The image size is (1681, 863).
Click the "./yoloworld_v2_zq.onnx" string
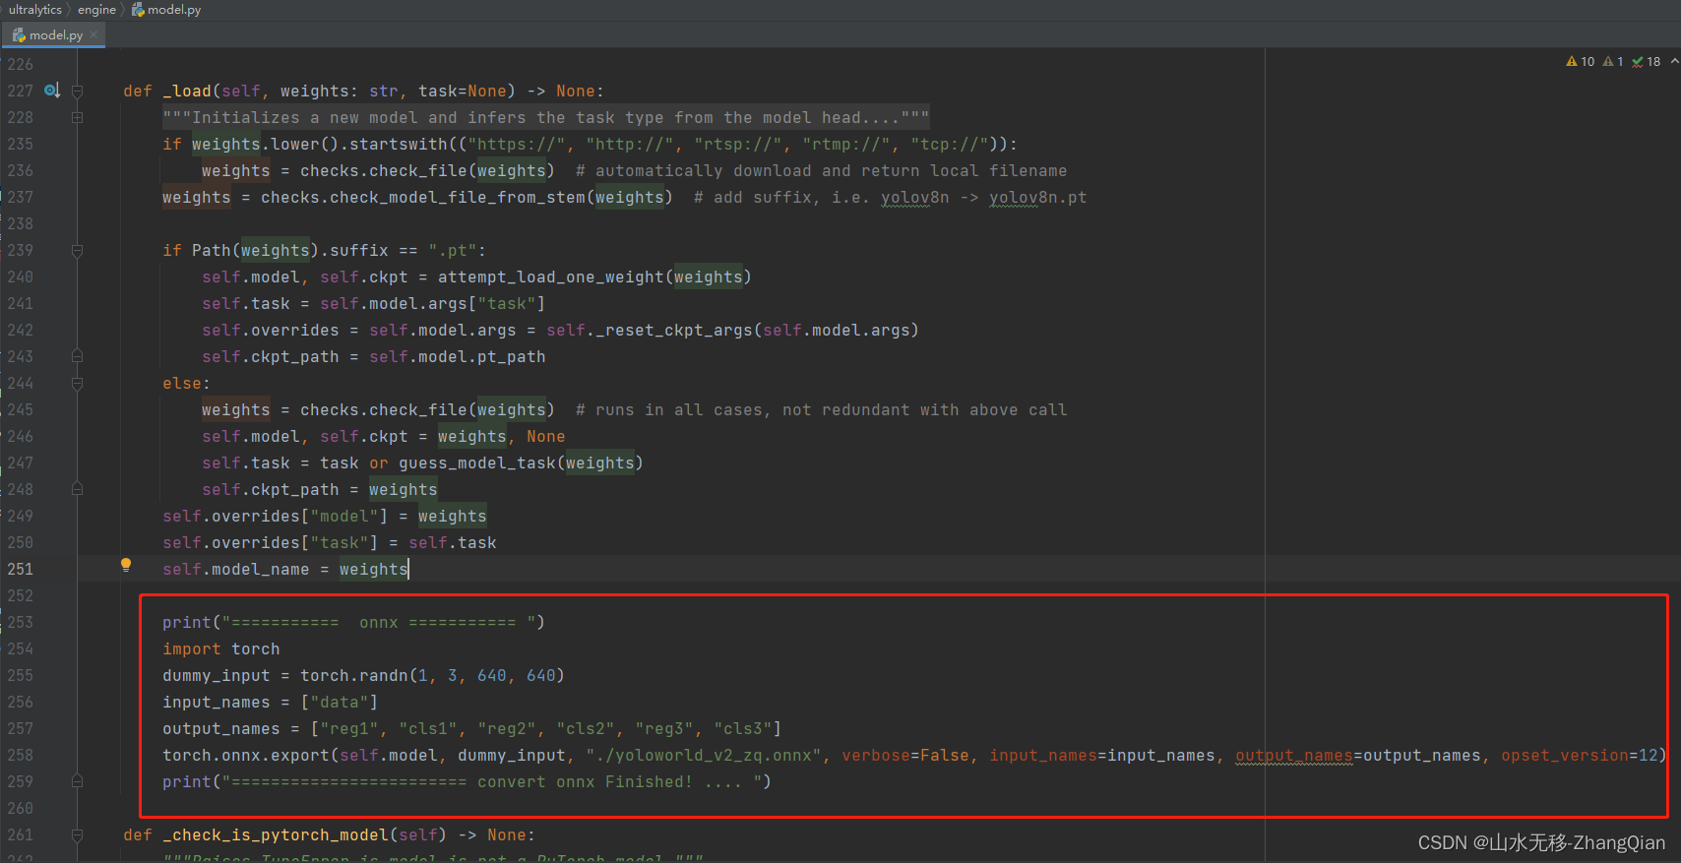coord(704,755)
